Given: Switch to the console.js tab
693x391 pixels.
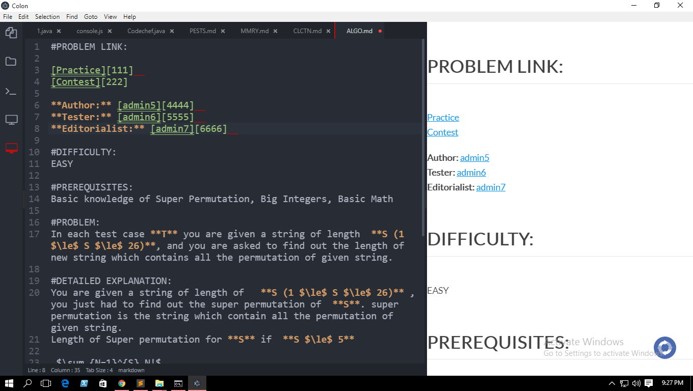Looking at the screenshot, I should tap(90, 31).
